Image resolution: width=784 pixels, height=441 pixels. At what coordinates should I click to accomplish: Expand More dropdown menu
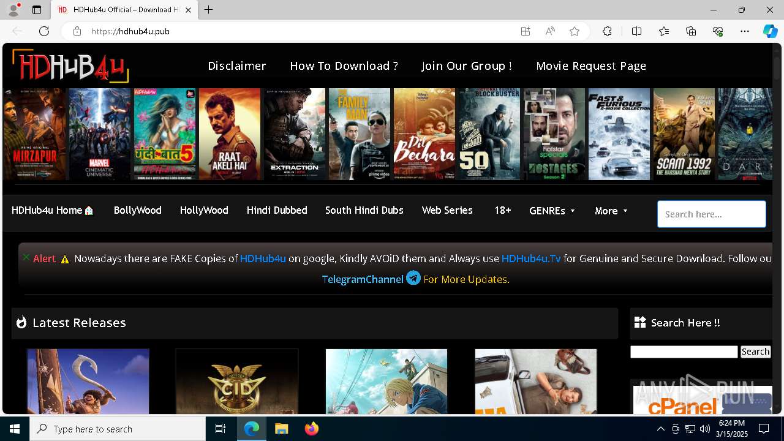point(611,211)
